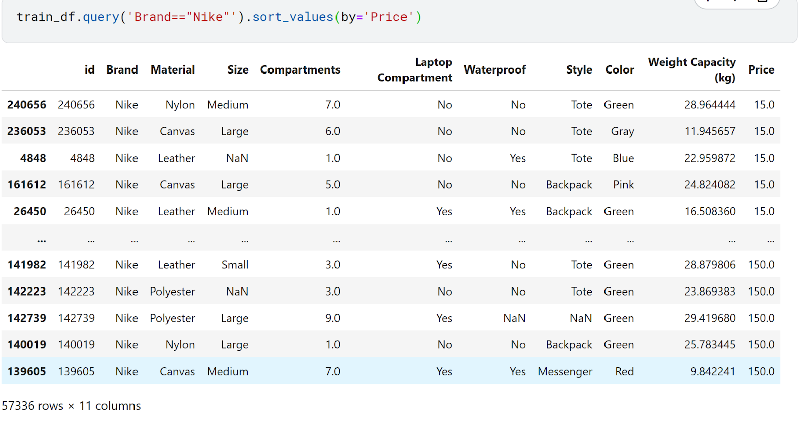Click the Weight Capacity (kg) column header
806x433 pixels.
[692, 70]
